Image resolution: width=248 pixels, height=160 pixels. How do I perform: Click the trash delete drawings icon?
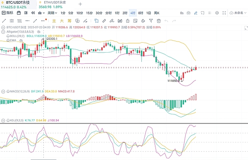point(159,21)
